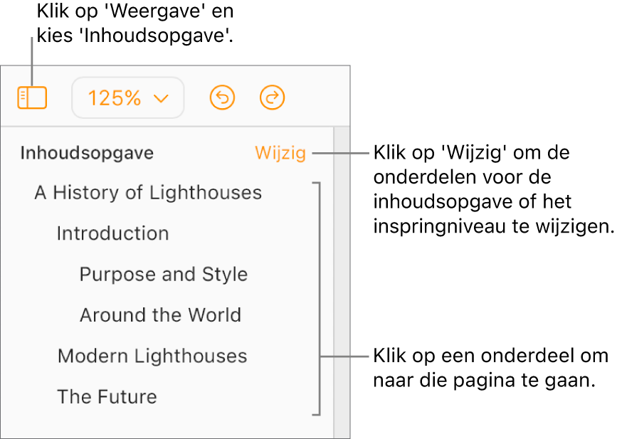617x439 pixels.
Task: Click the sidebar's vertical scrollbar track
Action: tap(342, 285)
